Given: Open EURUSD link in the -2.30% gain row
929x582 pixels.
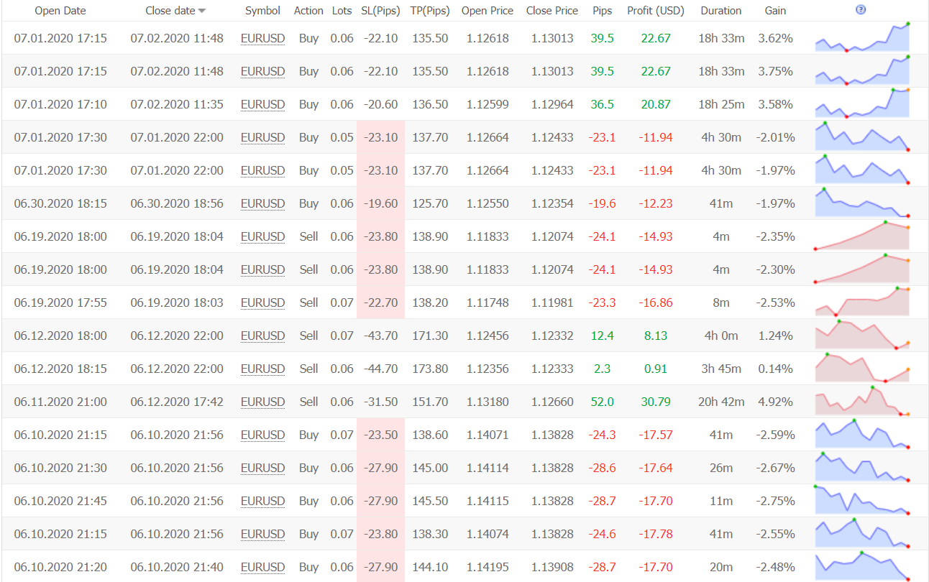Looking at the screenshot, I should [x=262, y=269].
